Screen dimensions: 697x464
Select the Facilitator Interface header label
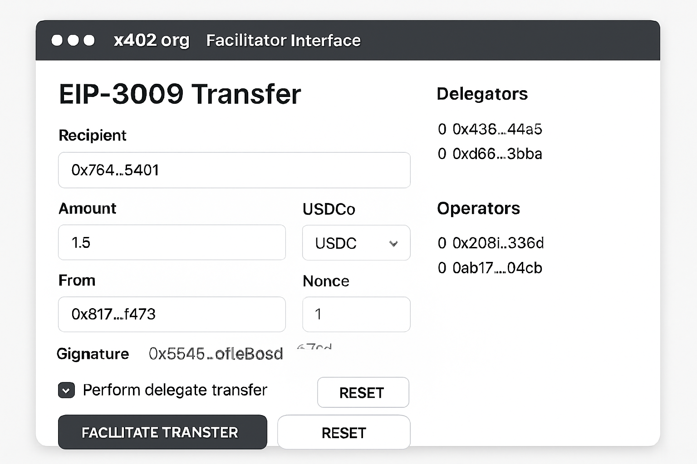point(283,40)
